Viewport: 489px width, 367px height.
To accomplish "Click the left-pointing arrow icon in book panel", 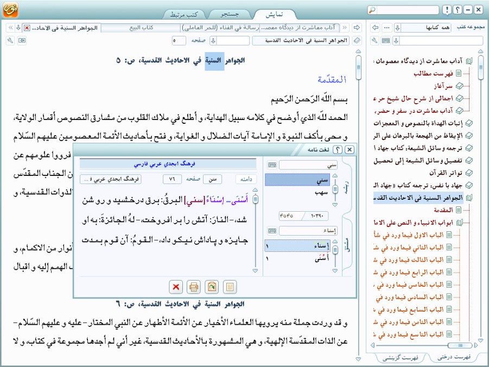I will 375,28.
